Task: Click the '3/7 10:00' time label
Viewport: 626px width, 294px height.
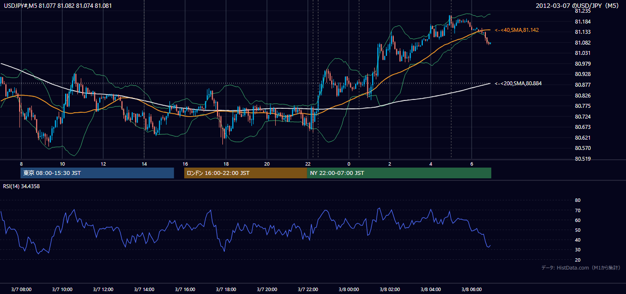Action: (62, 289)
